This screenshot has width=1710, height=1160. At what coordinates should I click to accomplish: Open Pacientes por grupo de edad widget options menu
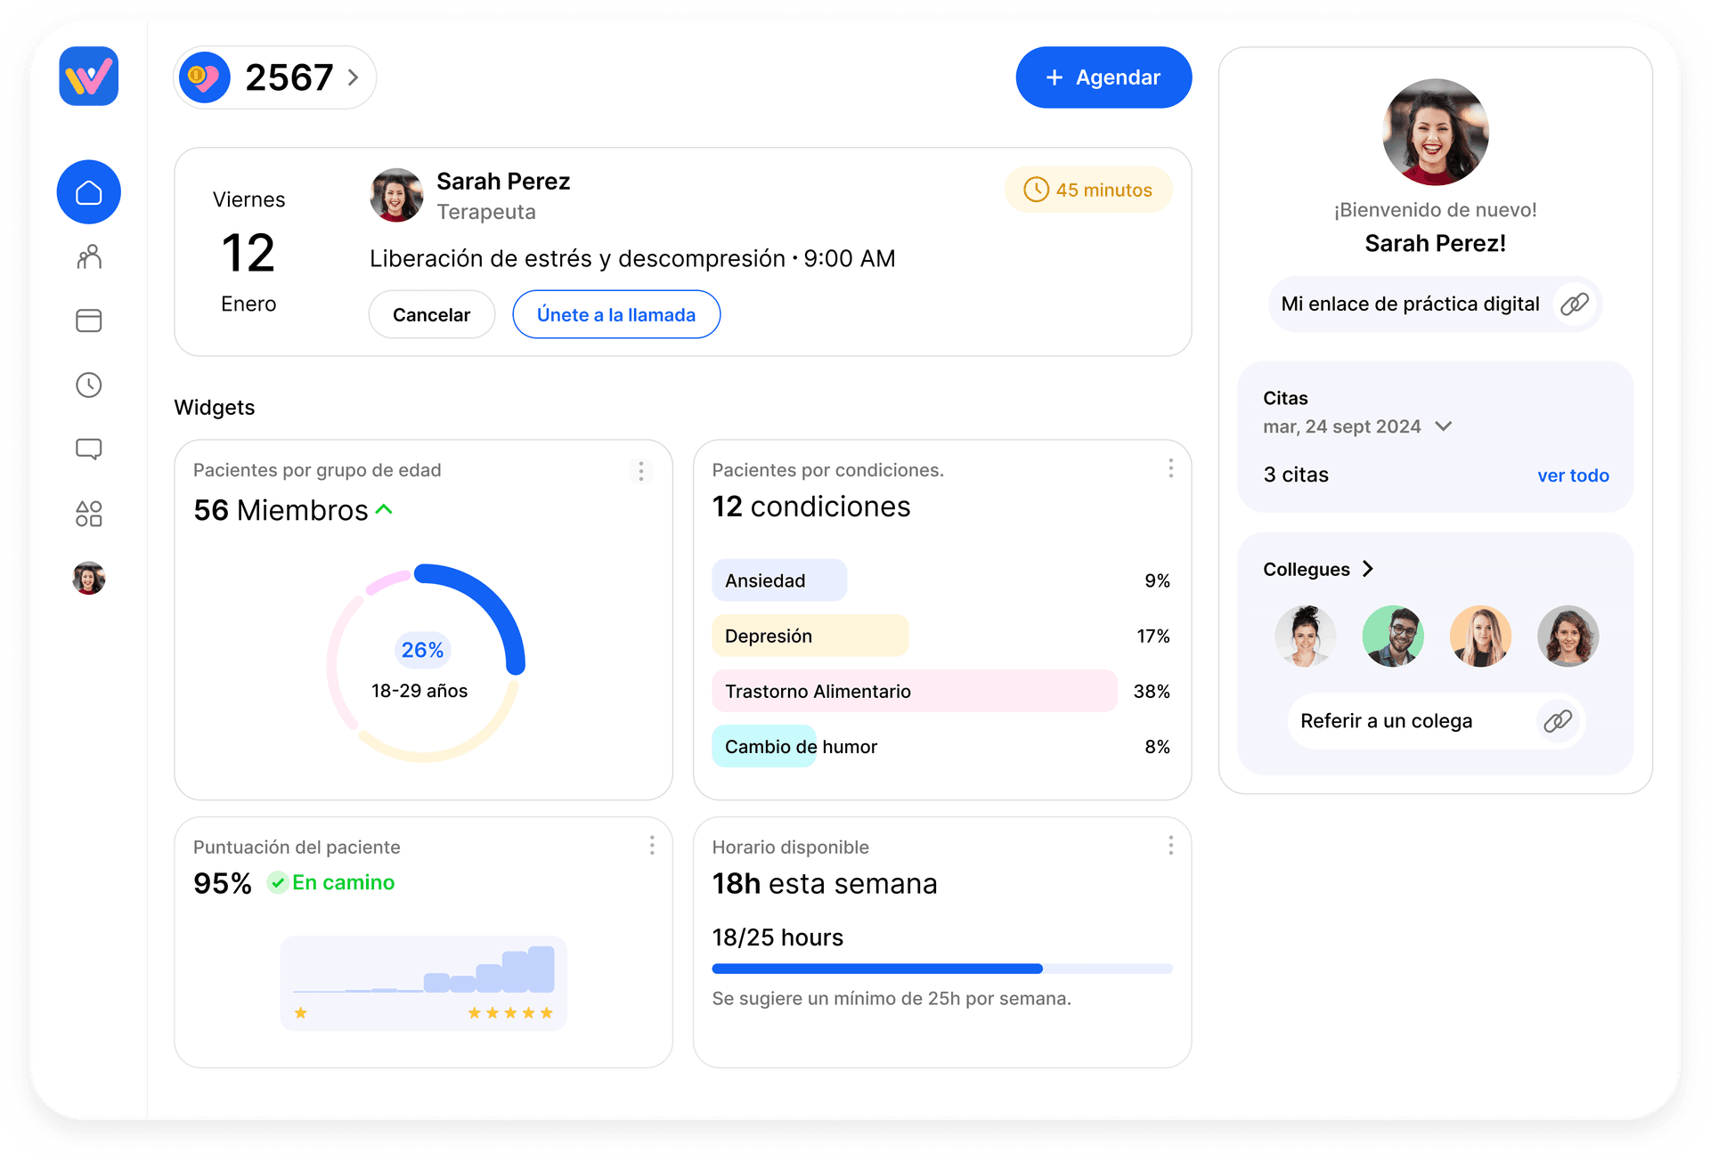point(640,470)
